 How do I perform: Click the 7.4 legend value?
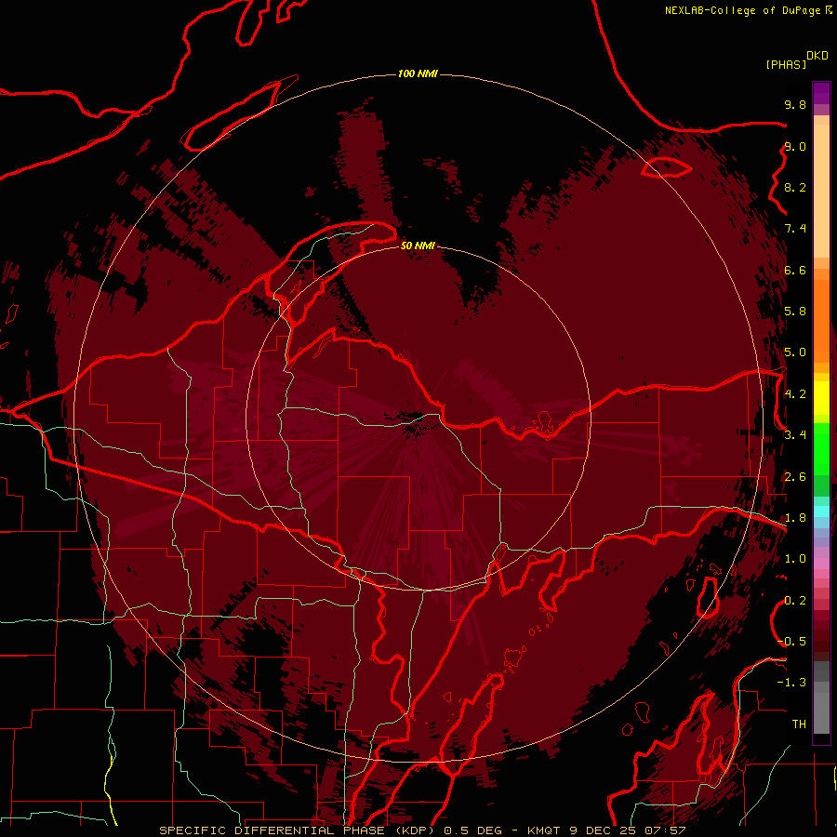pos(795,229)
